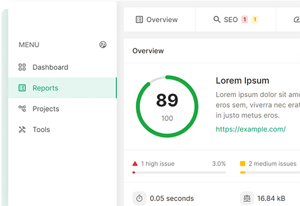Open Dashboard from the sidebar menu
The height and width of the screenshot is (206, 300).
(x=62, y=67)
